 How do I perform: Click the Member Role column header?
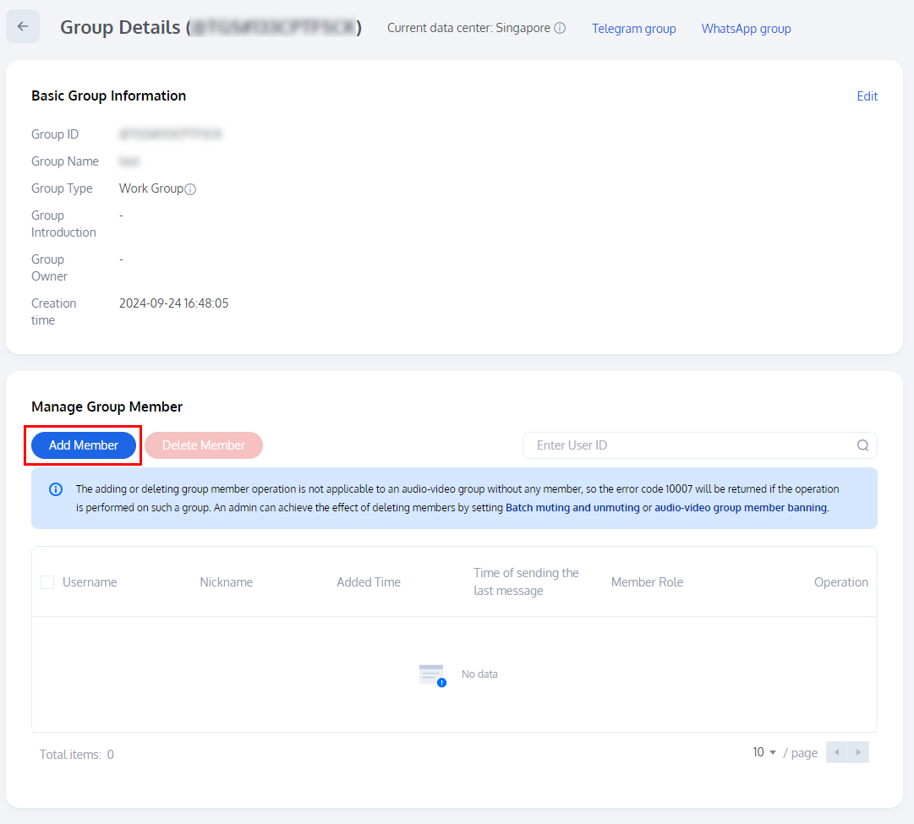[647, 582]
